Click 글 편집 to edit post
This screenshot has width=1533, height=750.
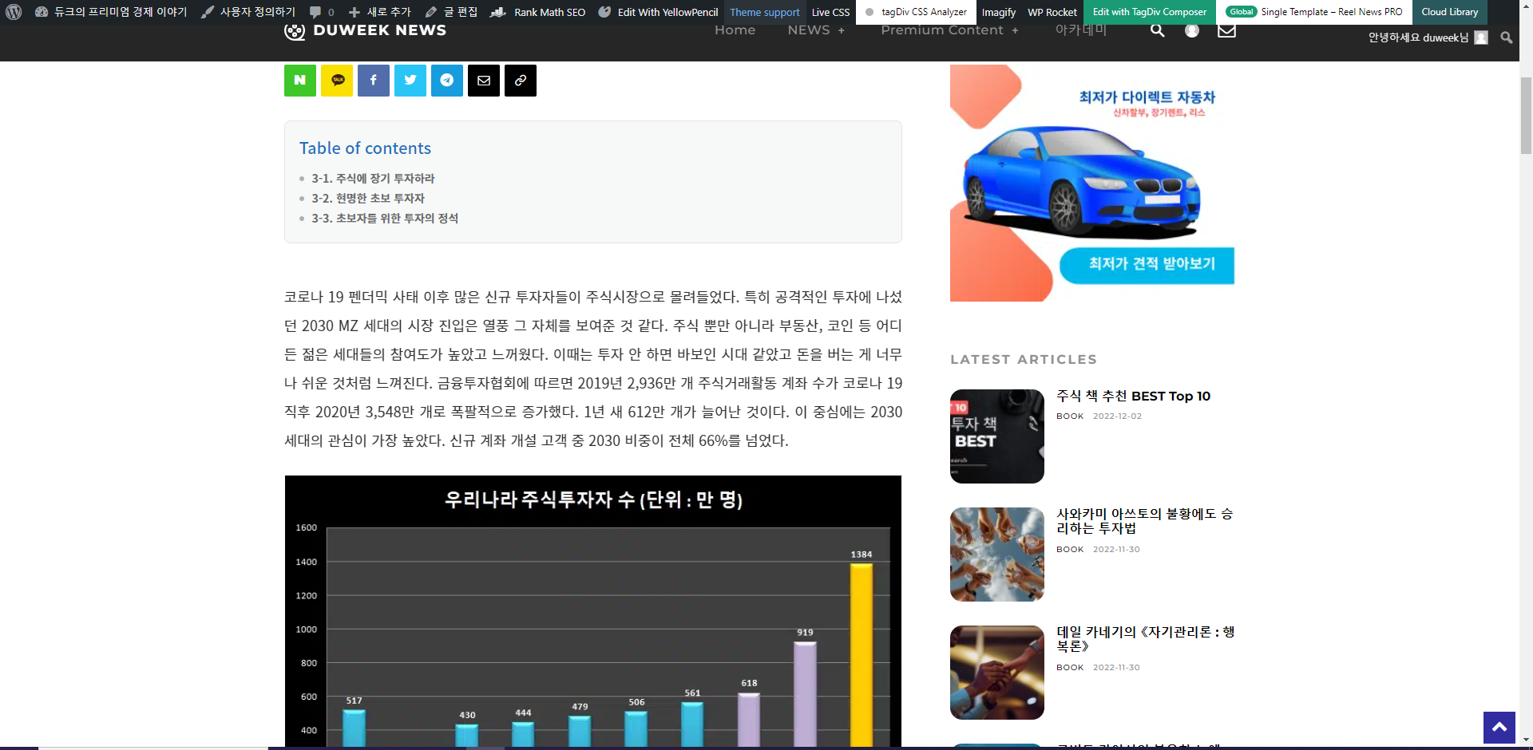pyautogui.click(x=452, y=12)
